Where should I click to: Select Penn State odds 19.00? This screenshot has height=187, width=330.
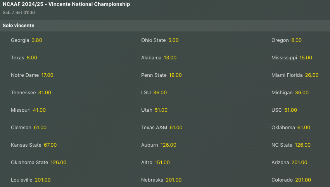coord(175,75)
